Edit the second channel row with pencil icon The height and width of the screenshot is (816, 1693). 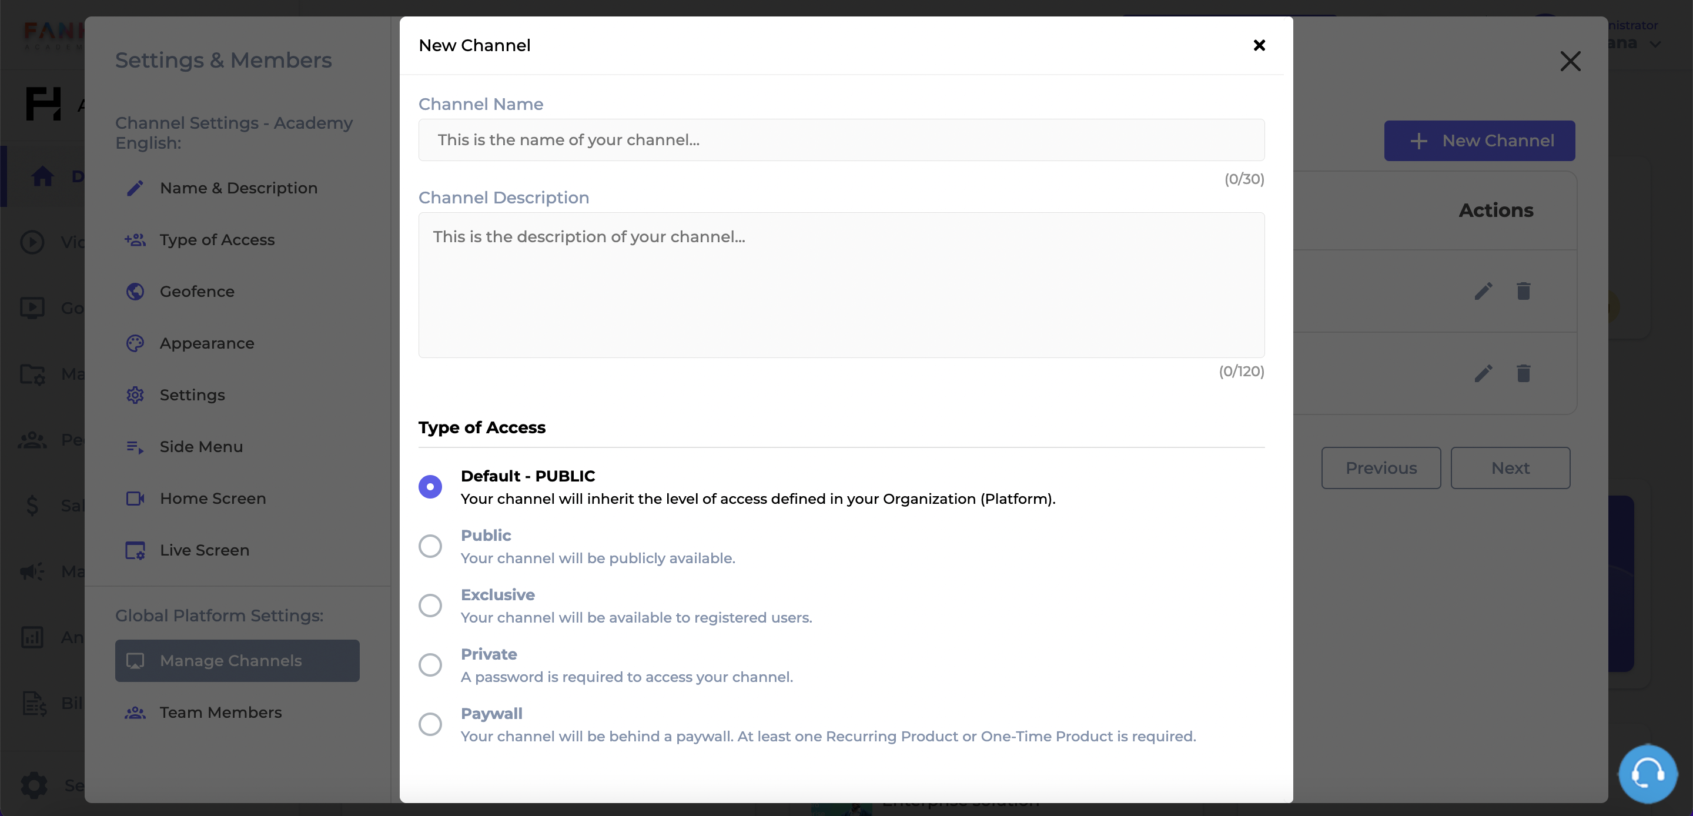pos(1483,374)
